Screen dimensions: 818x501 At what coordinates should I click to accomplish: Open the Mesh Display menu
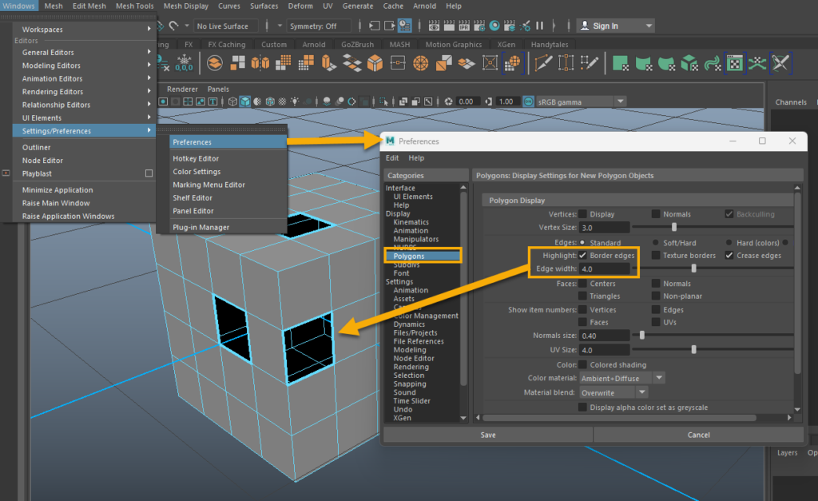[x=185, y=6]
